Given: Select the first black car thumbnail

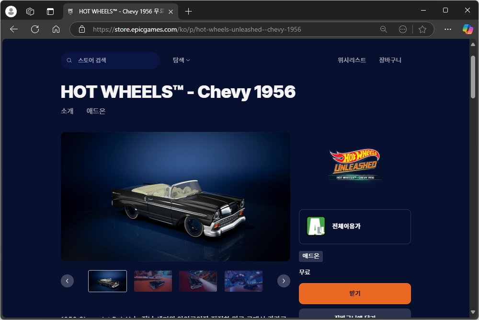Looking at the screenshot, I should [x=107, y=281].
